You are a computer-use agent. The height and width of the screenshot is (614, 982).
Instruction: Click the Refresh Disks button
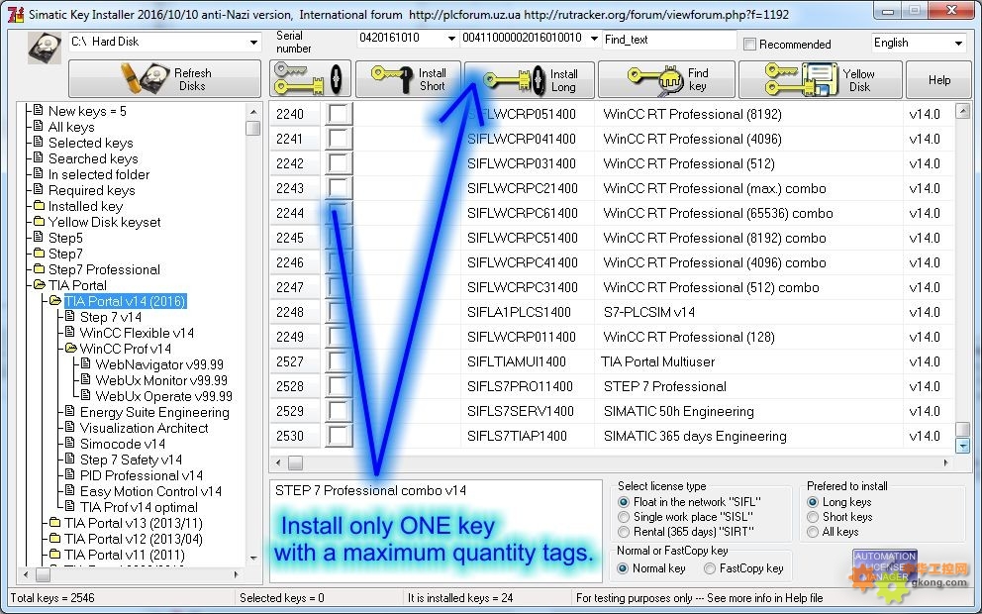[164, 79]
